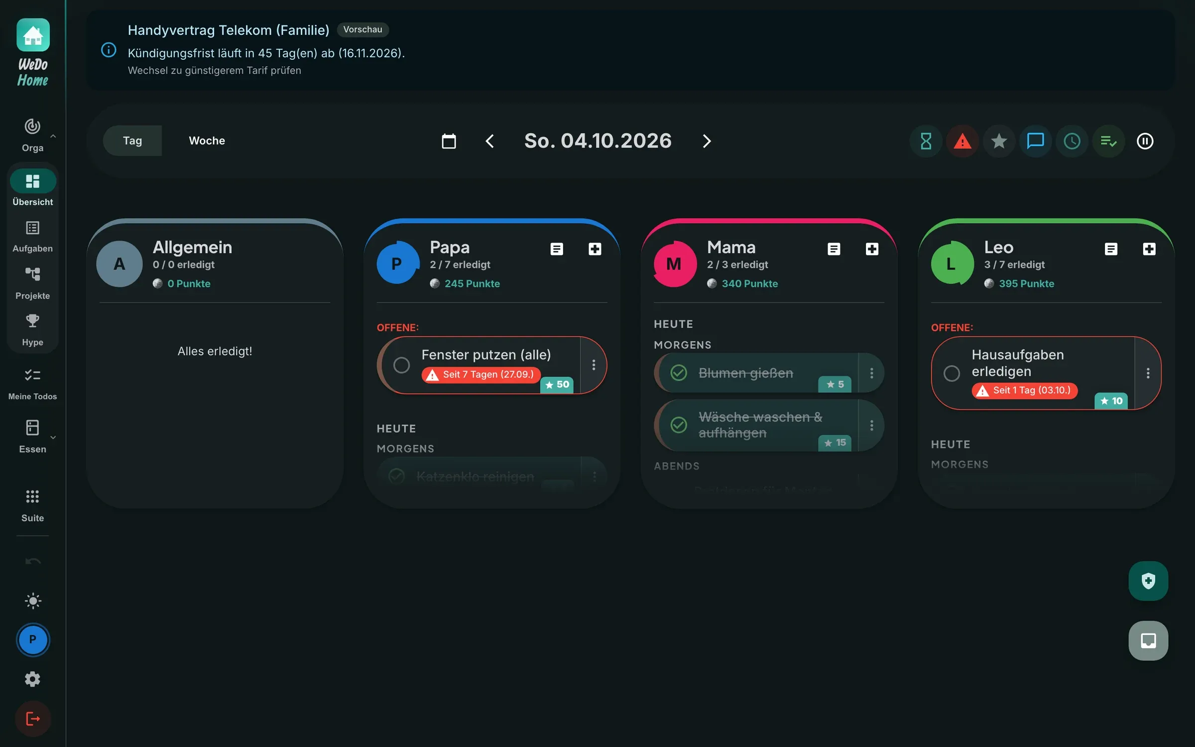Collapse the Orga group chevron
The width and height of the screenshot is (1195, 747).
(53, 135)
